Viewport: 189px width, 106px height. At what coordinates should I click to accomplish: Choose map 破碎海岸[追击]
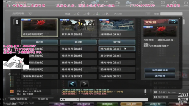tap(78, 62)
